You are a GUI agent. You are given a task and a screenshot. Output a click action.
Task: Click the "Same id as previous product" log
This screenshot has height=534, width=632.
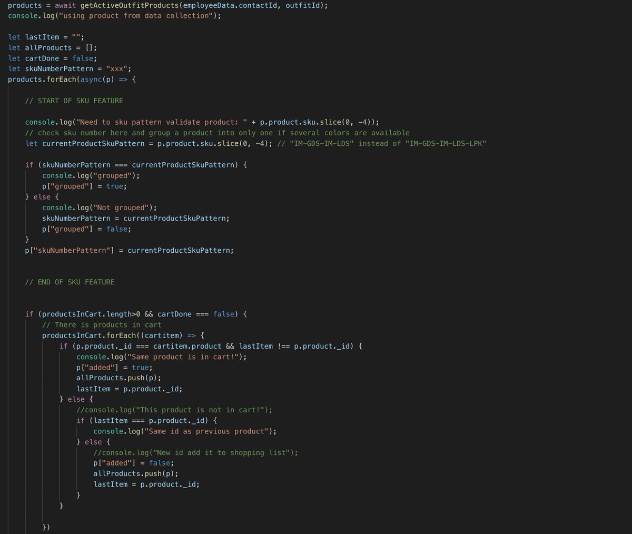point(185,431)
